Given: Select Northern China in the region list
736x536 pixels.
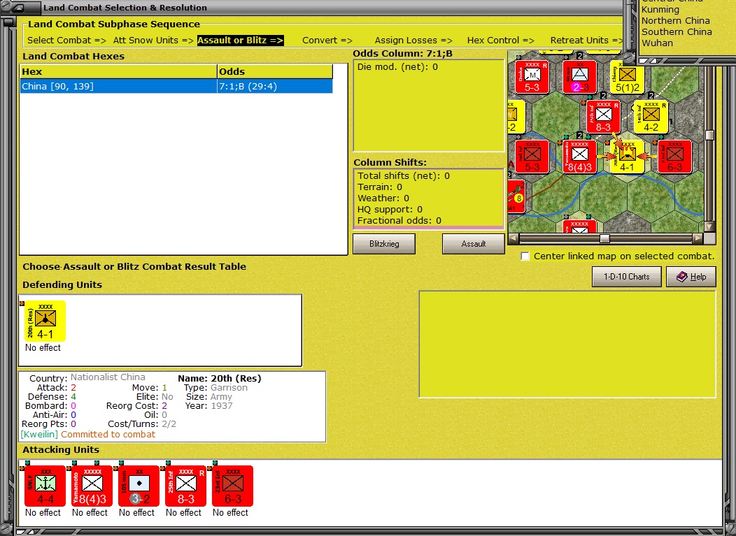Looking at the screenshot, I should tap(675, 21).
